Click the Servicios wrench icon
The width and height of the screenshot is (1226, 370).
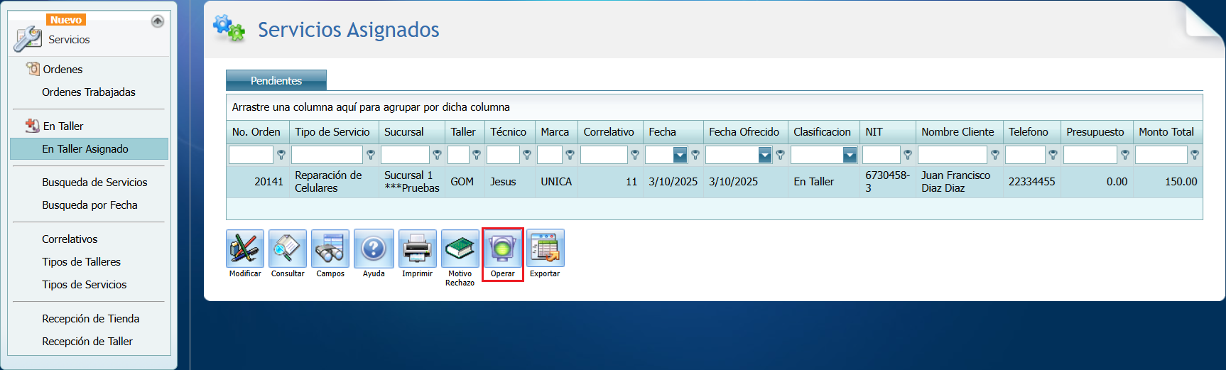click(x=28, y=38)
